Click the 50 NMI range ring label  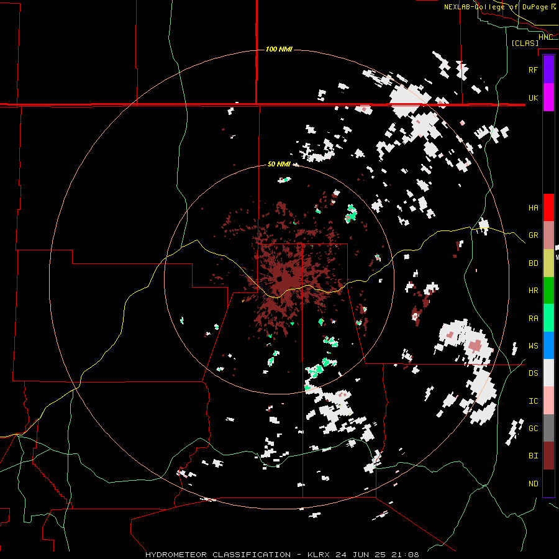[x=279, y=164]
